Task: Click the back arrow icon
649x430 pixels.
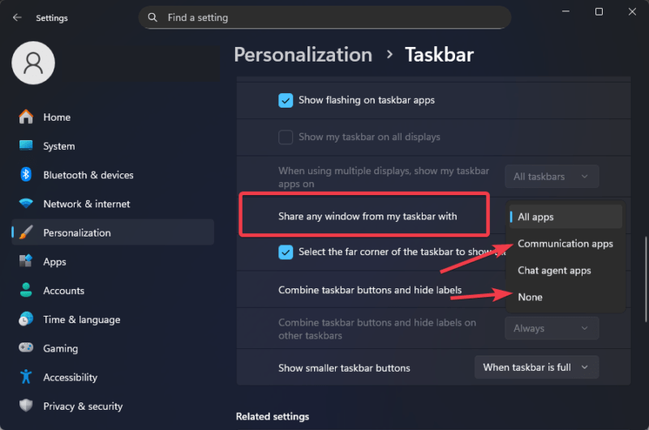Action: tap(17, 18)
